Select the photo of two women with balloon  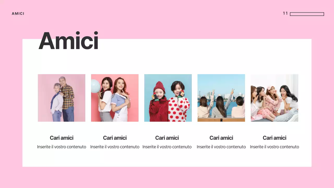115,98
